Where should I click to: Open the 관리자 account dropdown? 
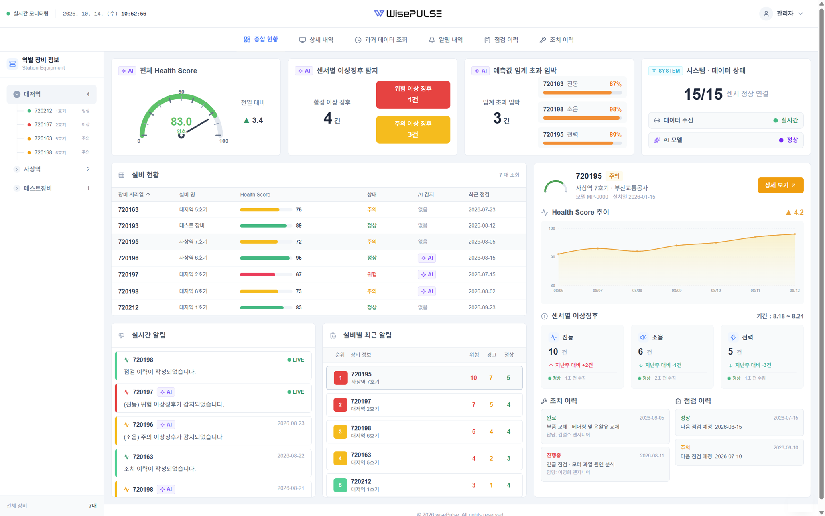[x=782, y=14]
